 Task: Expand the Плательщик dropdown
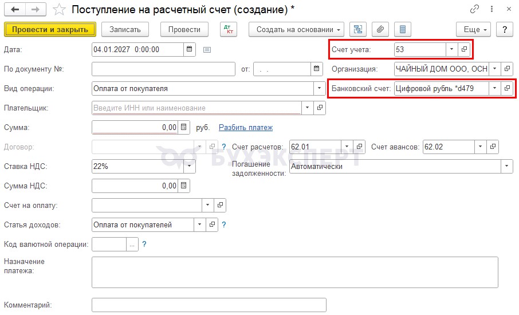tap(307, 108)
